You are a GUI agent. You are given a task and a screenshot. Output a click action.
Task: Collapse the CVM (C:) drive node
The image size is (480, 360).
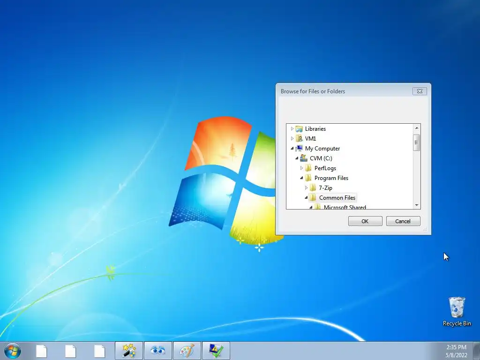pyautogui.click(x=297, y=158)
